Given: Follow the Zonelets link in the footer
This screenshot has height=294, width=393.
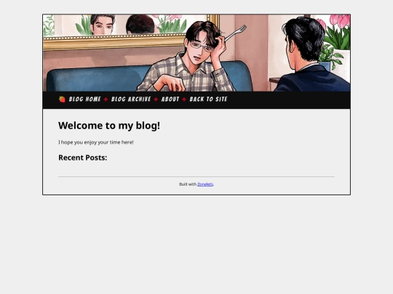Looking at the screenshot, I should tap(205, 184).
